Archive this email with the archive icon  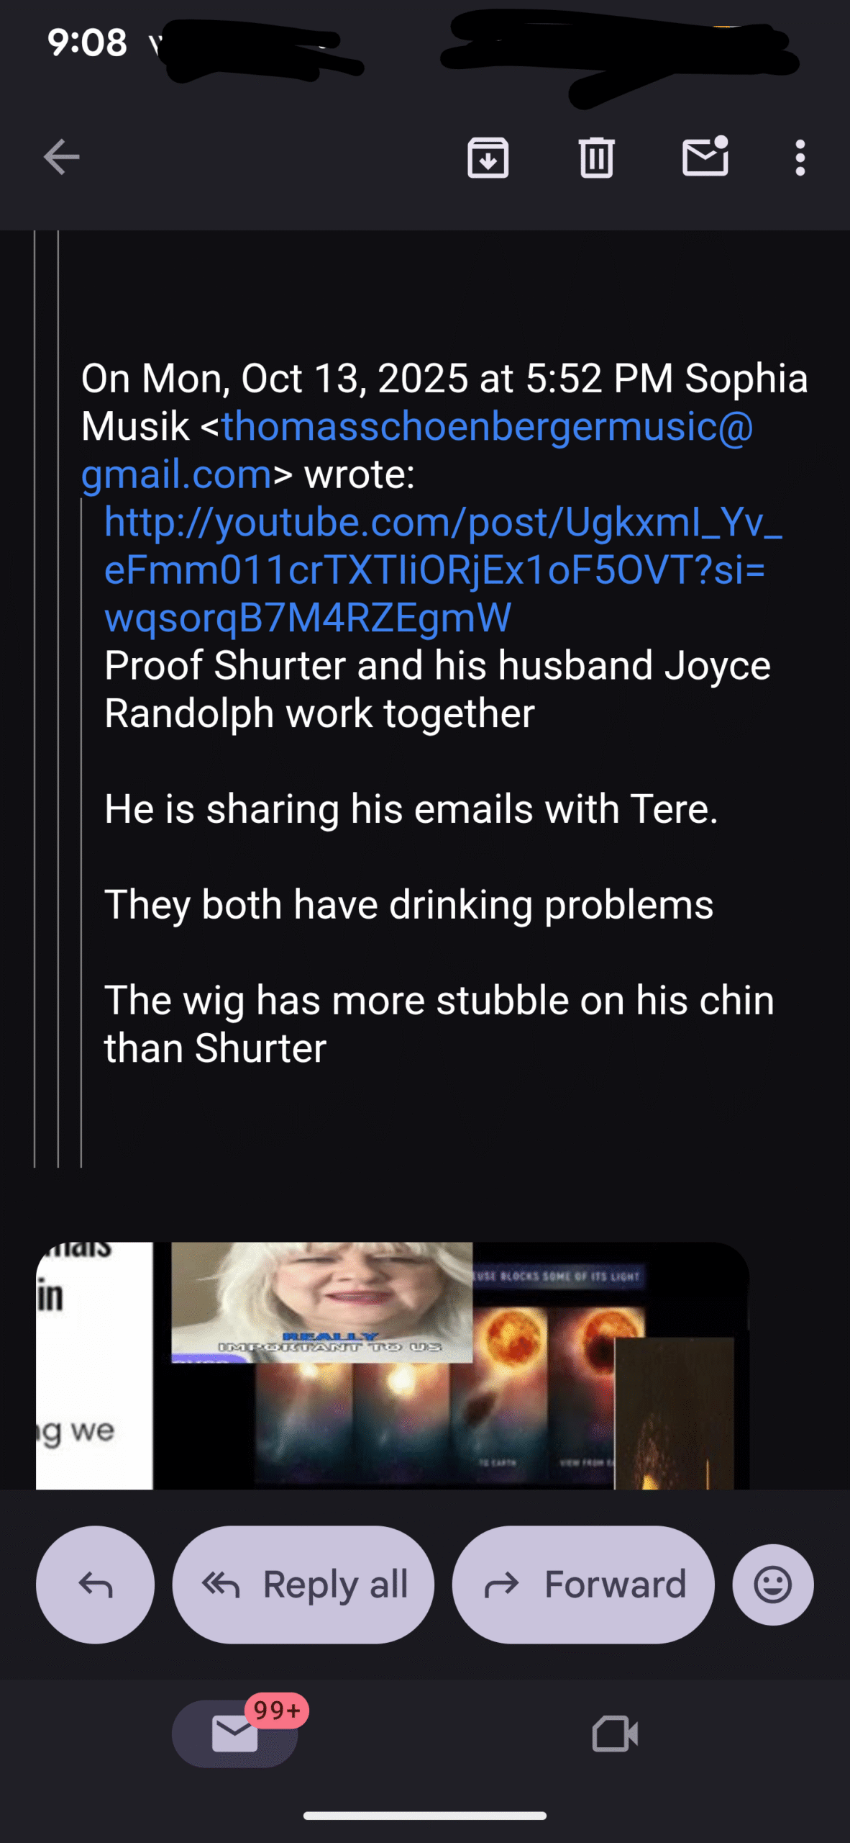488,157
